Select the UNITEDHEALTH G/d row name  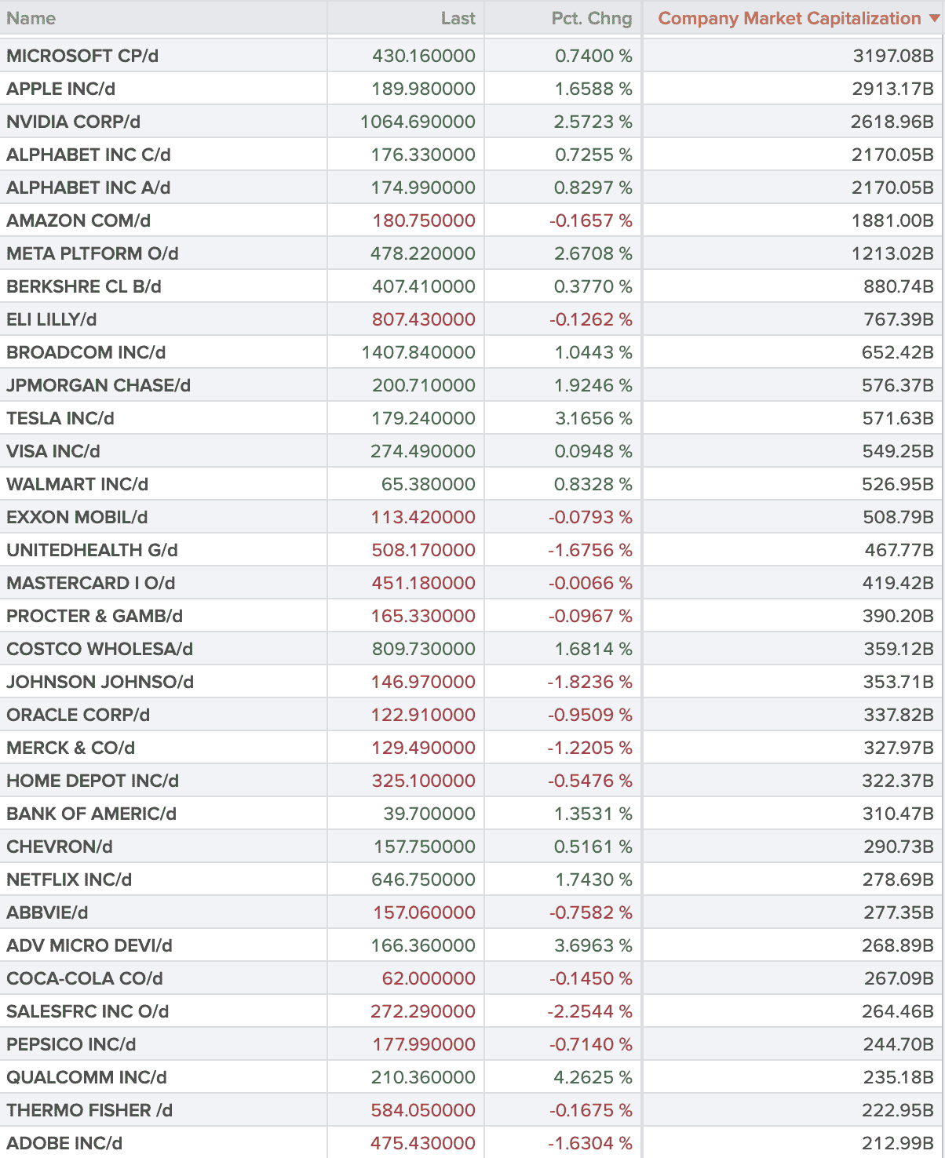tap(93, 550)
